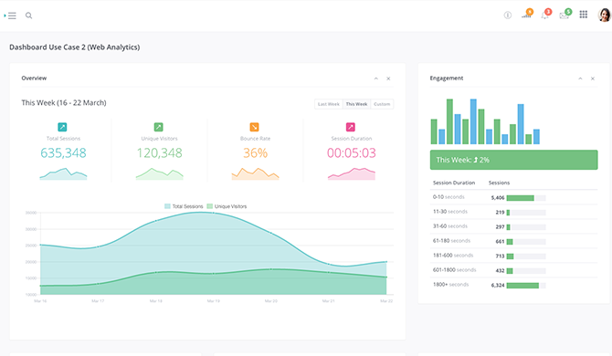Viewport: 612px width, 356px height.
Task: Close the Engagement panel
Action: tap(593, 79)
